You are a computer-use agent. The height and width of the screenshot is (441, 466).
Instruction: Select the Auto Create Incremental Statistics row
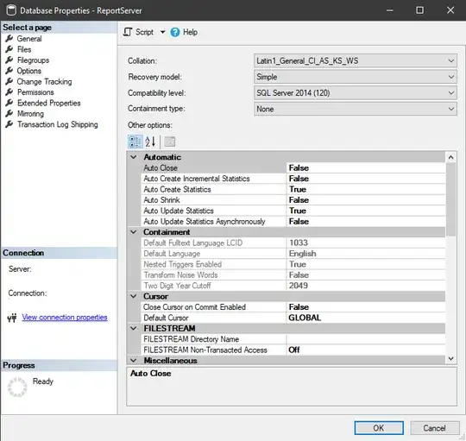[x=293, y=179]
